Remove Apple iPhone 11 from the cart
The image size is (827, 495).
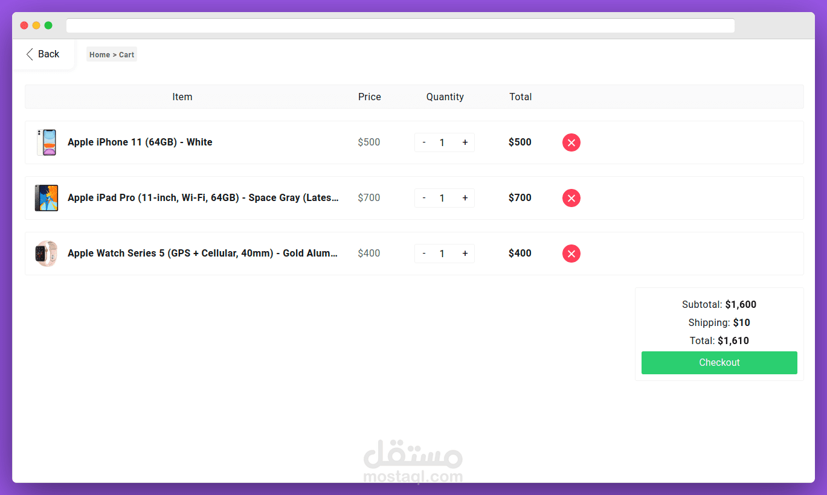coord(571,142)
